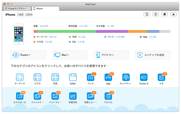Open the メモ category icon
Screen dimensions: 181x114
(x=161, y=77)
